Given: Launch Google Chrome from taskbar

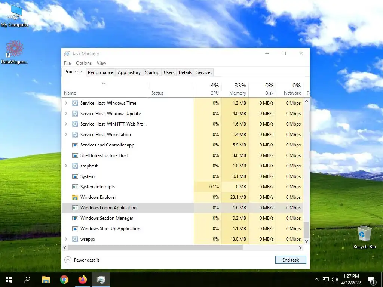Looking at the screenshot, I should click(64, 280).
